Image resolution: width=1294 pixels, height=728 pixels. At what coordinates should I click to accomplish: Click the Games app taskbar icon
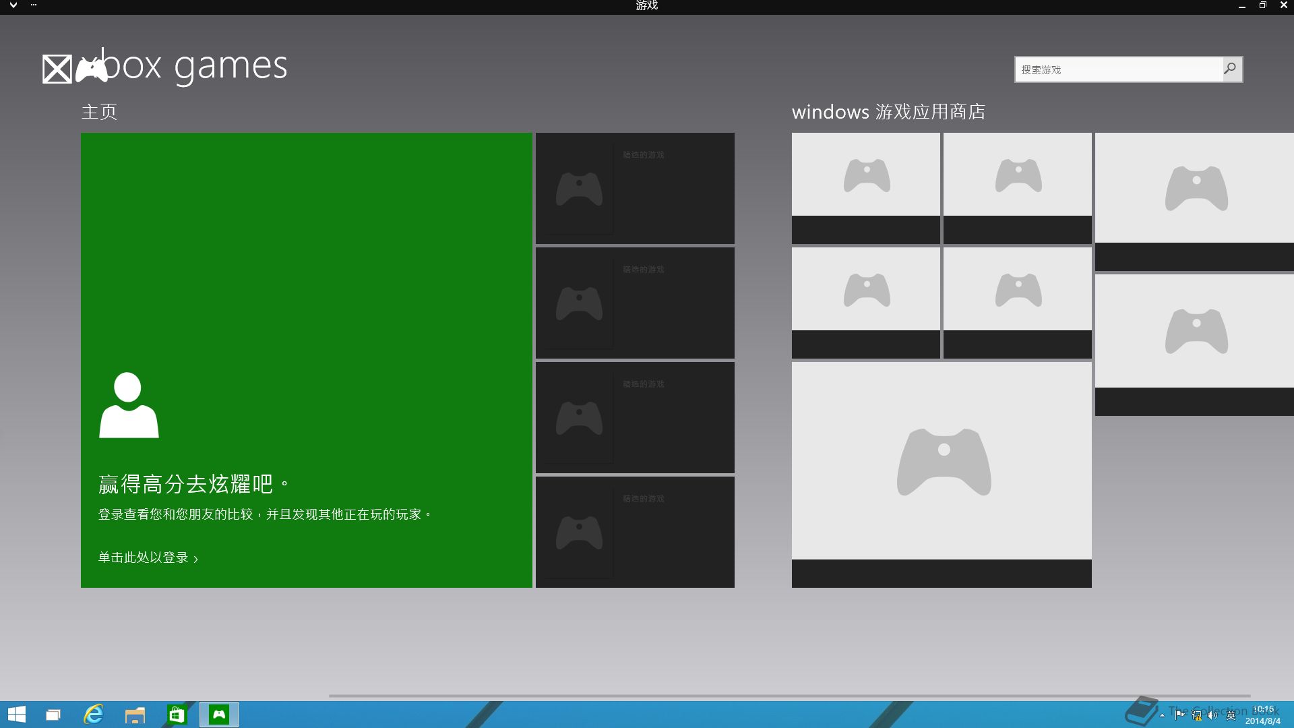[x=219, y=715]
